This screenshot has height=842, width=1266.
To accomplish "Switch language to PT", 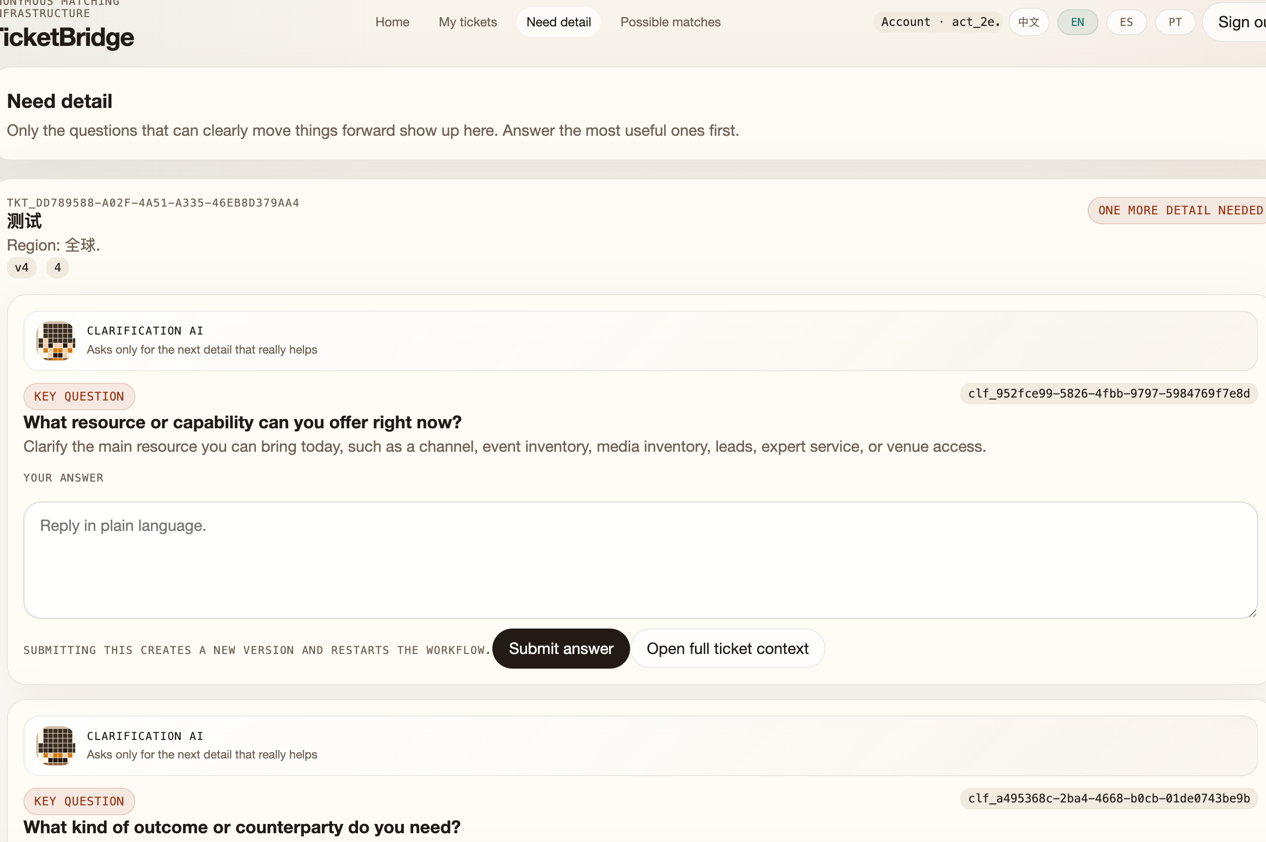I will click(1175, 22).
